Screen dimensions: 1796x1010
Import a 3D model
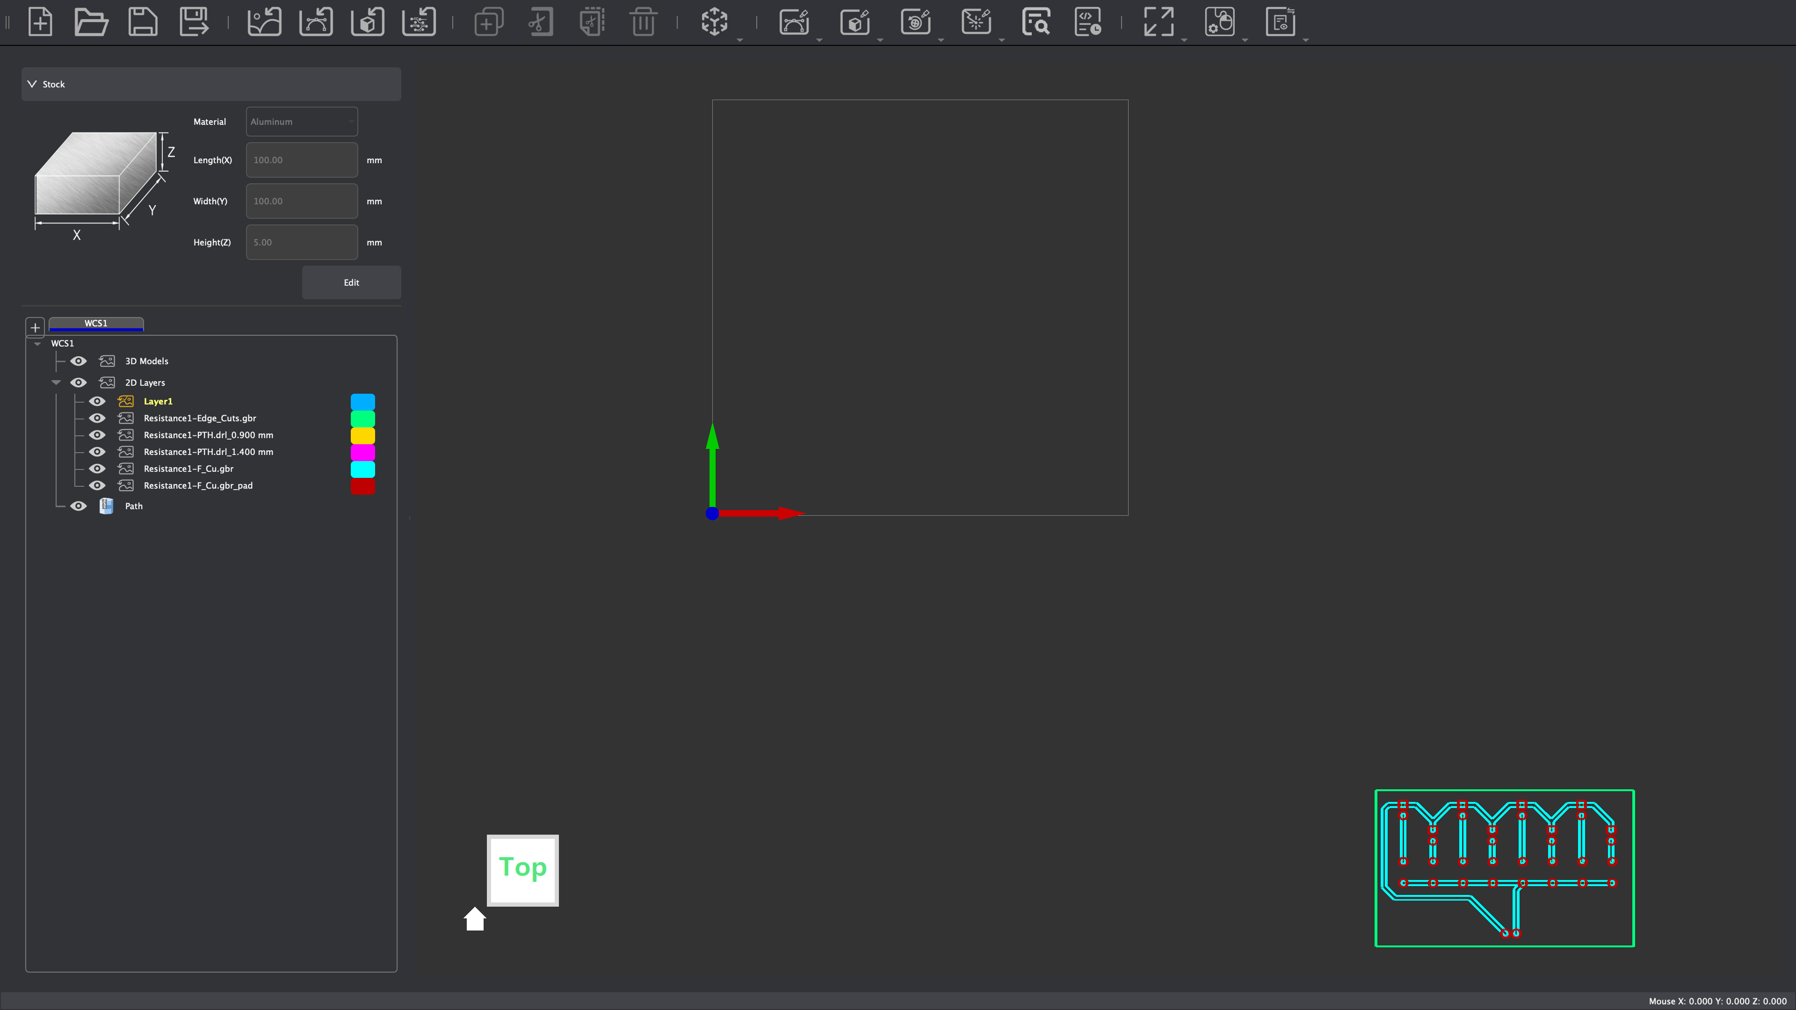coord(368,22)
